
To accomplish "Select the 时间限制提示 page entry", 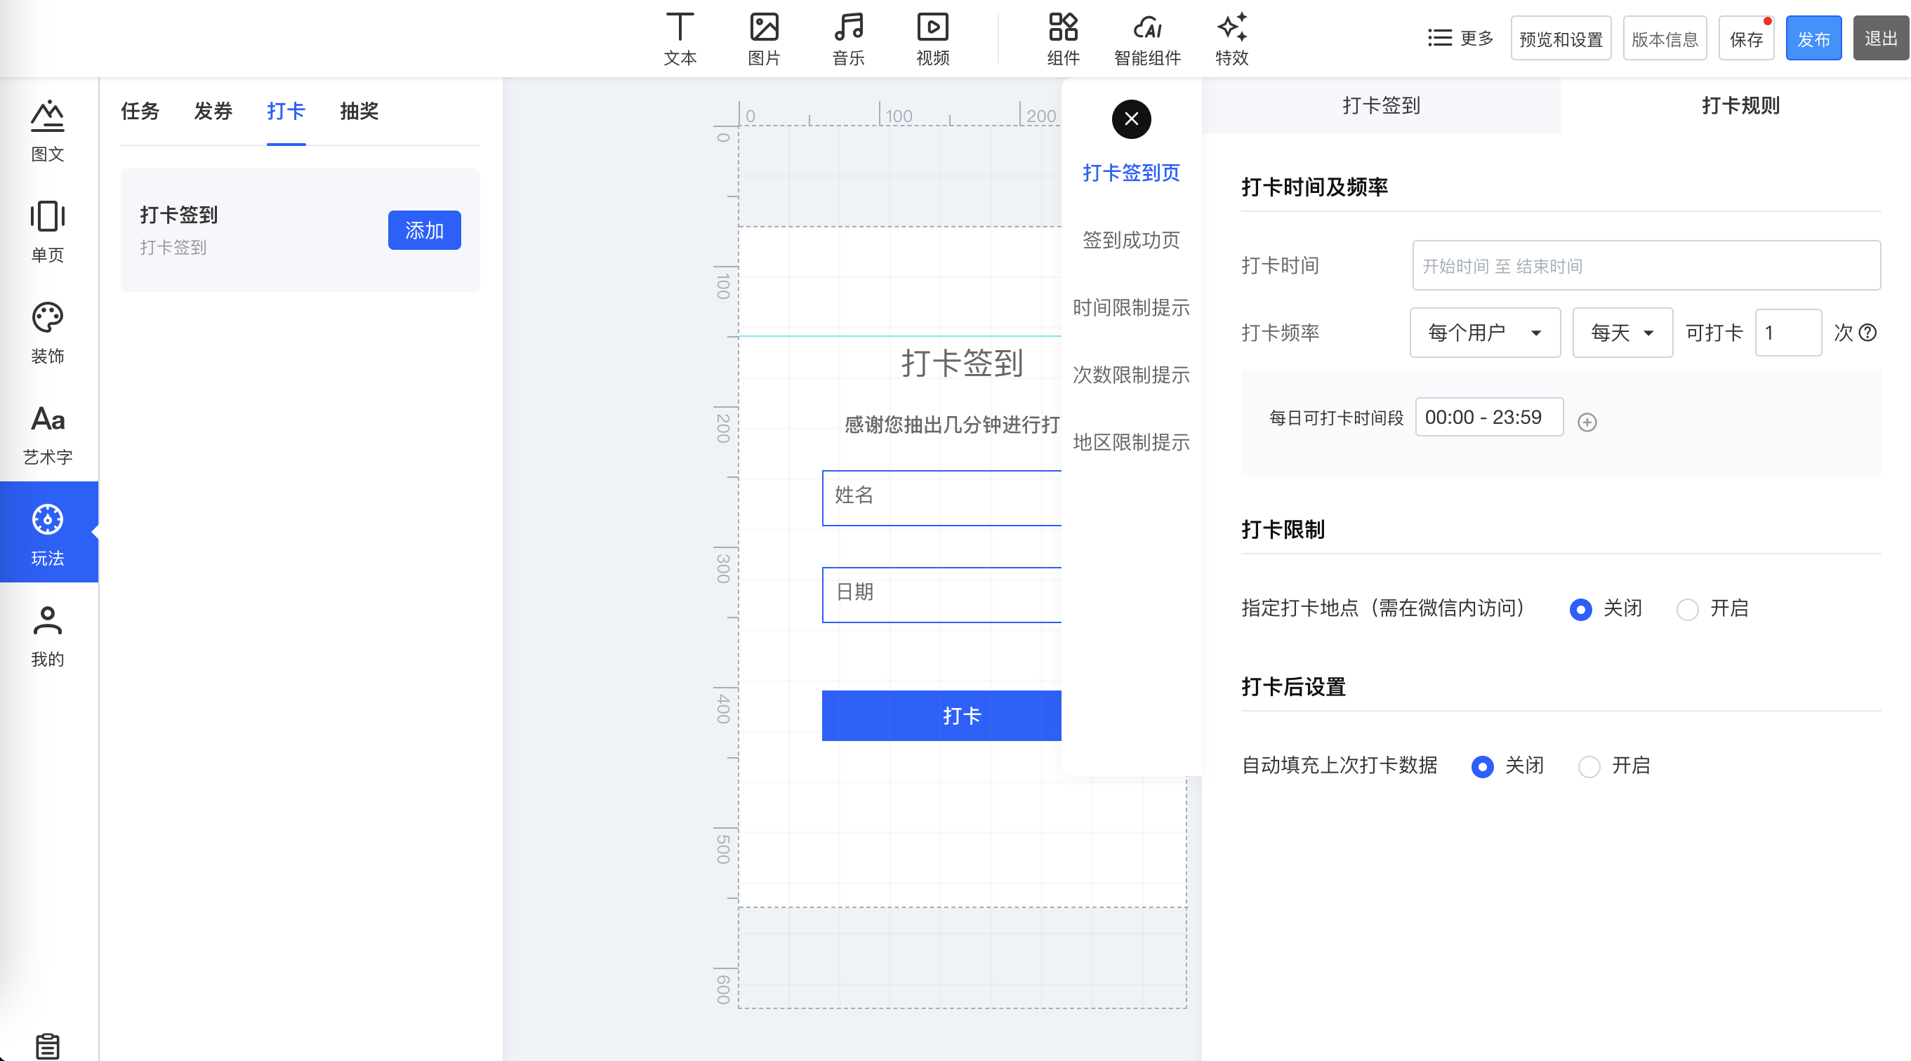I will [1130, 307].
